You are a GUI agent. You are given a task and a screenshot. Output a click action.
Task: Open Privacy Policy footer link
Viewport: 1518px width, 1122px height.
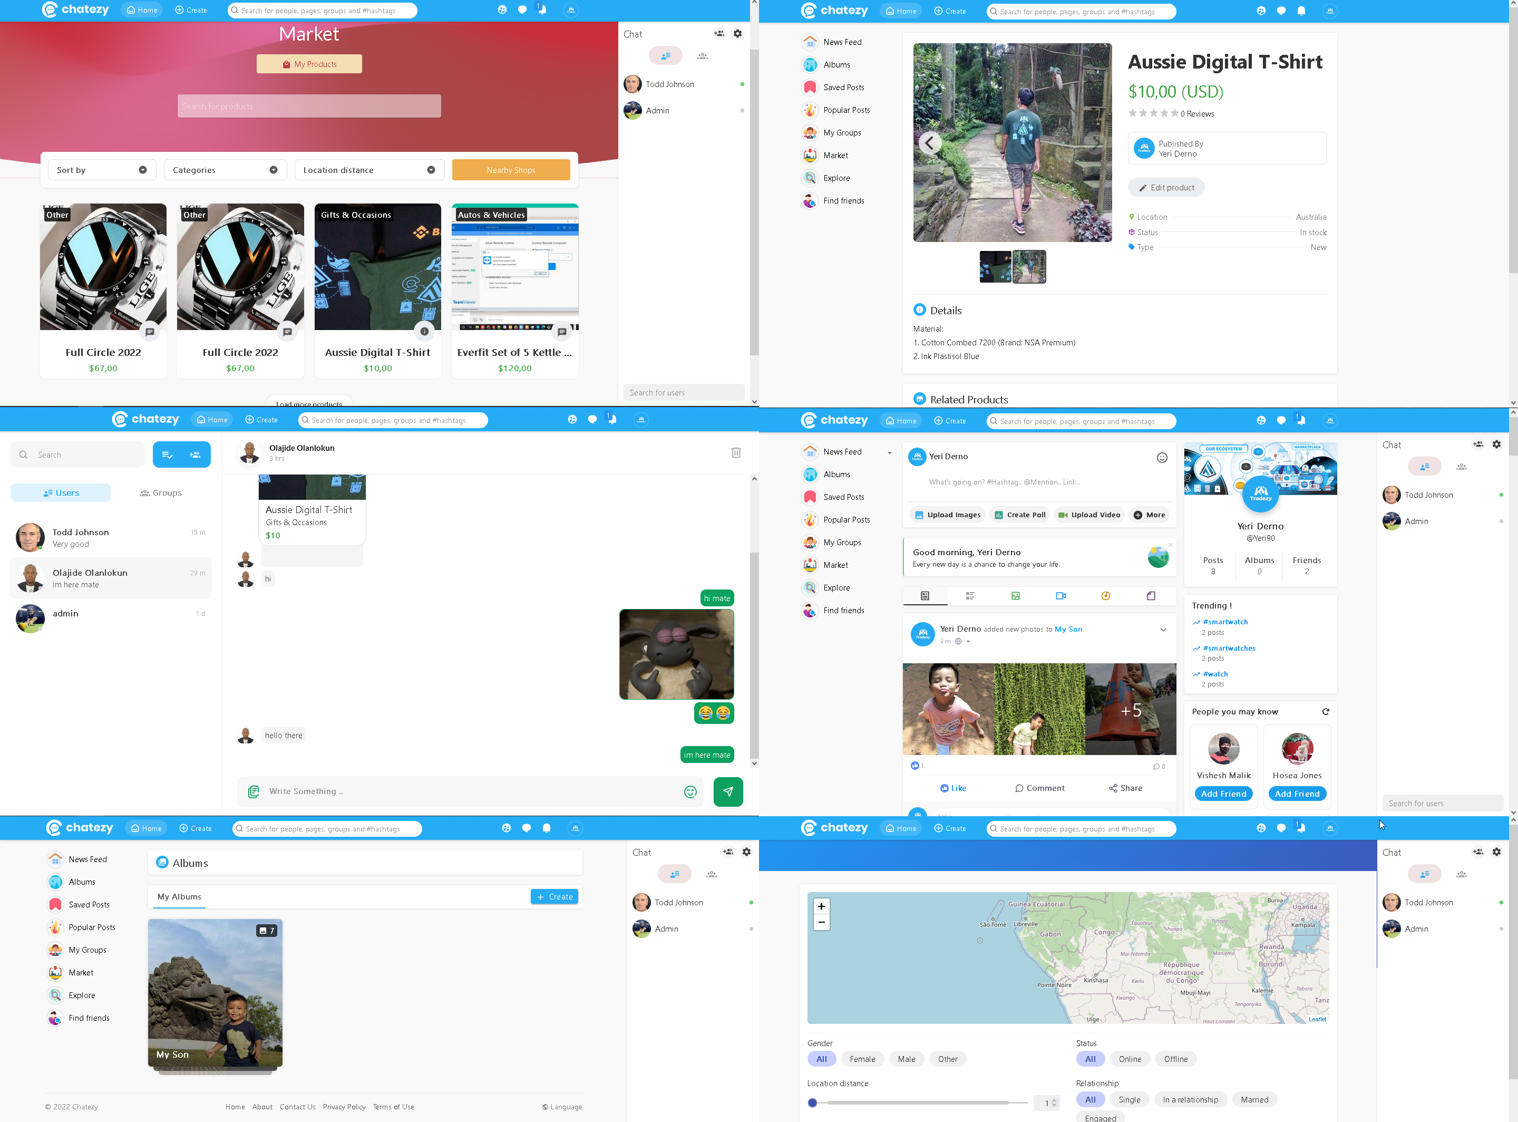[344, 1106]
